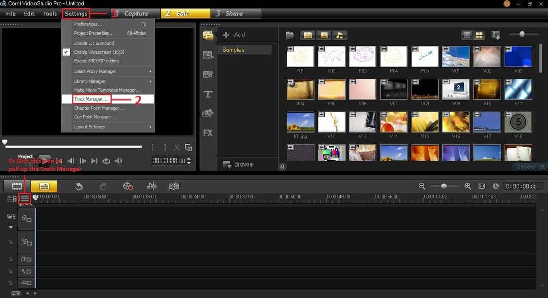
Task: Select the Title tool in the library sidebar
Action: [208, 94]
